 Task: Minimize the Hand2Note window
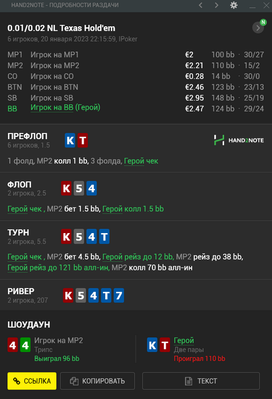click(x=252, y=6)
